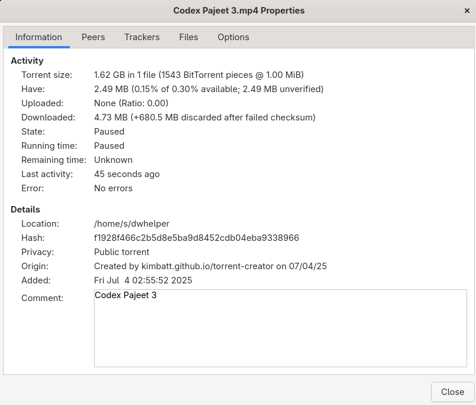Viewport: 476px width, 405px height.
Task: Click the Codex Pajeet 3 comment text
Action: click(x=126, y=295)
